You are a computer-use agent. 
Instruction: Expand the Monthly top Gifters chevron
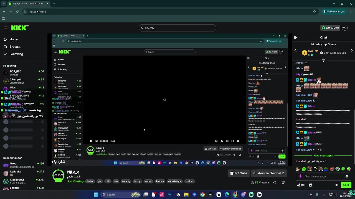pos(323,60)
